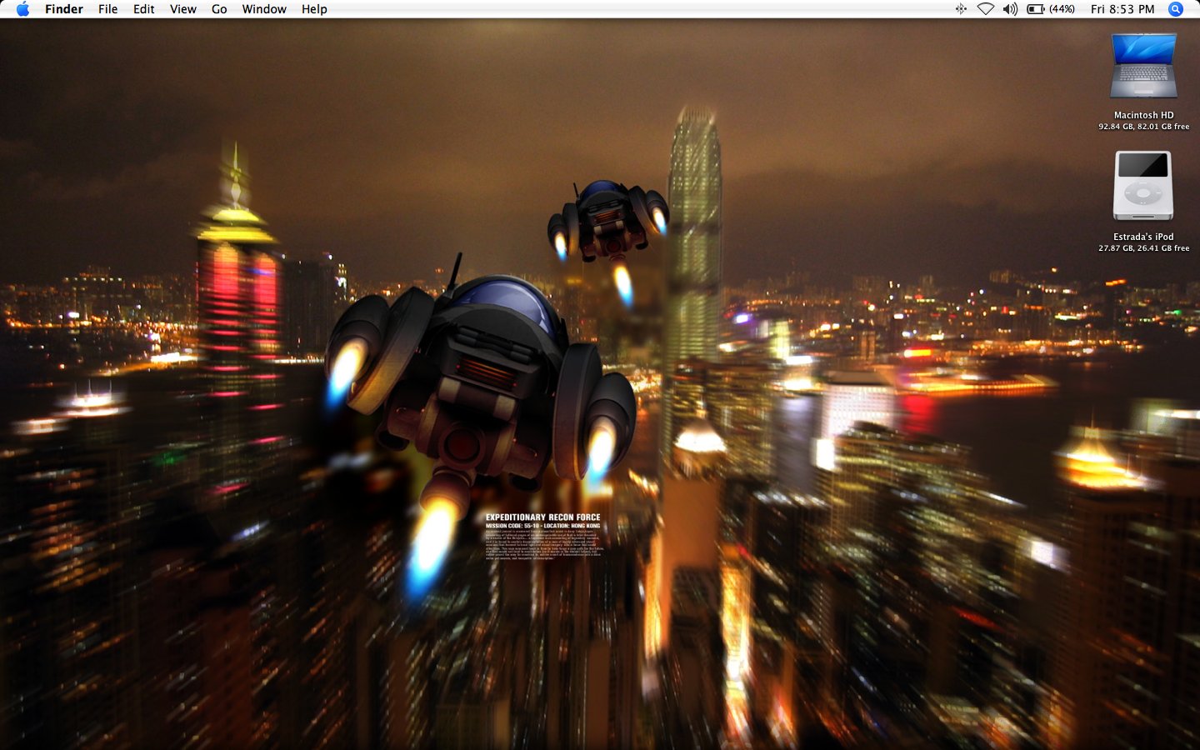Viewport: 1200px width, 750px height.
Task: Open the Apple menu
Action: 22,9
